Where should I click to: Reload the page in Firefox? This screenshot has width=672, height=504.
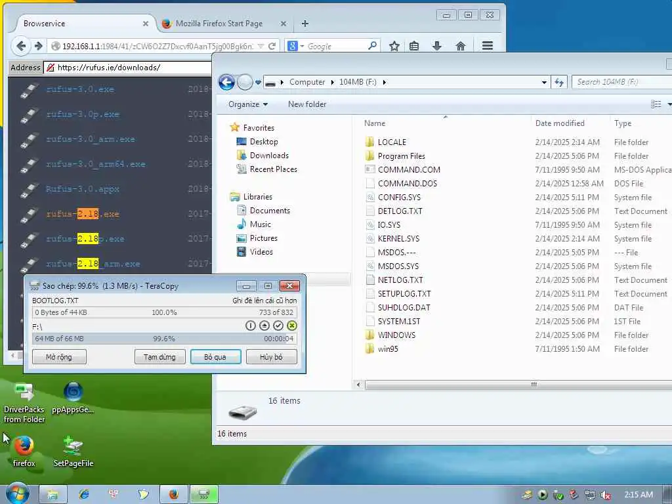pyautogui.click(x=272, y=46)
